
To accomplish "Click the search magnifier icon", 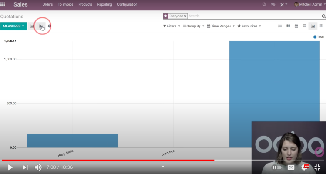I will coord(323,16).
